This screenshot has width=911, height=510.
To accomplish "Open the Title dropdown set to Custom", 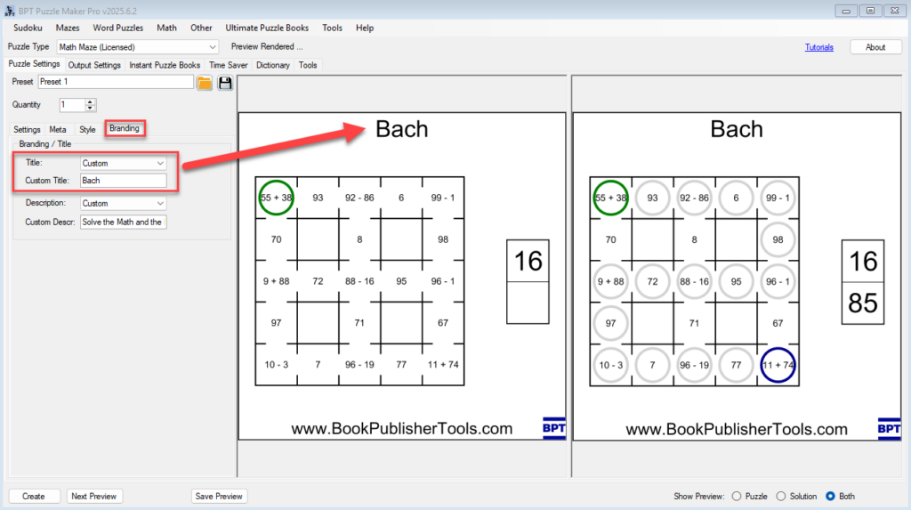I will [x=123, y=164].
